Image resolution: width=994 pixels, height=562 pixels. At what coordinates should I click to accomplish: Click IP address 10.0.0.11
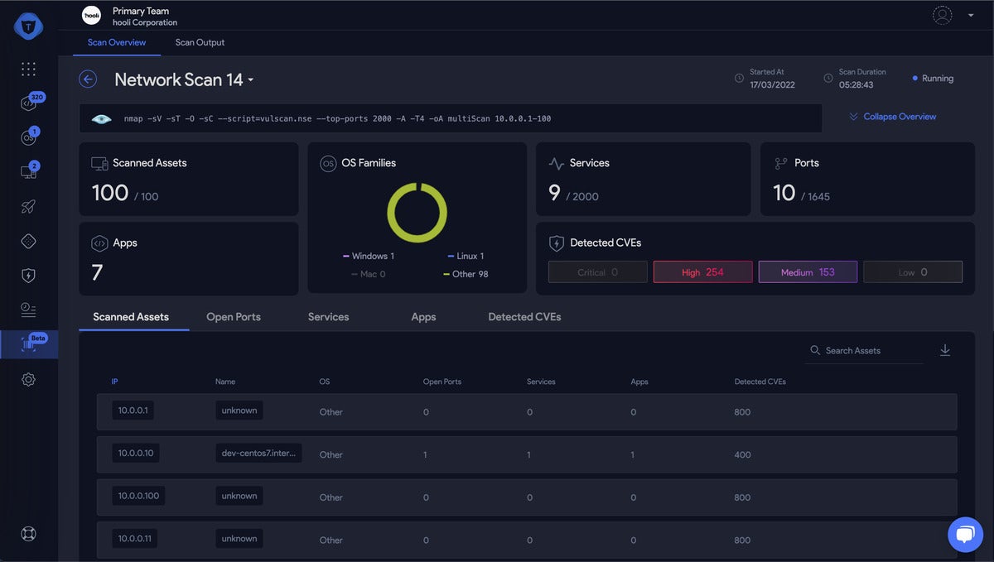pos(134,538)
